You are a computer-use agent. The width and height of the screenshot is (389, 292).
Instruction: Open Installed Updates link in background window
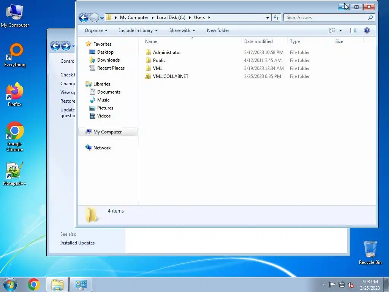point(77,243)
